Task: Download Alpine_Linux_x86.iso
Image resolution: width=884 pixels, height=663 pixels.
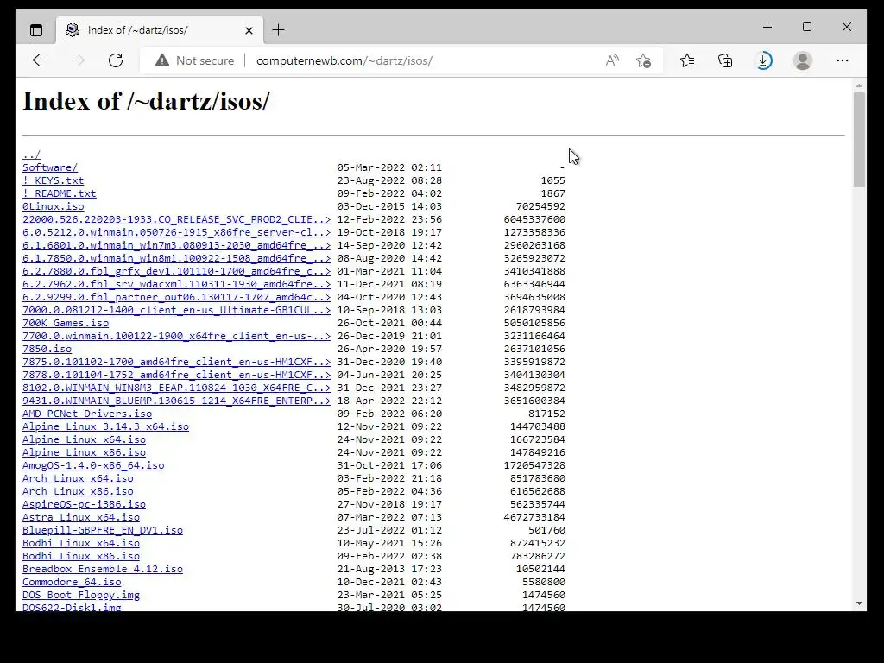Action: pos(84,452)
